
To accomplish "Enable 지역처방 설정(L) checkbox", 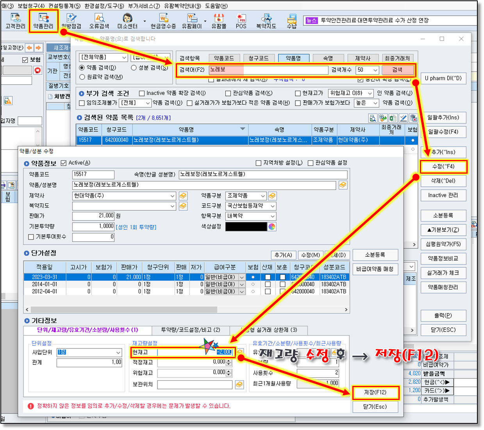I will (258, 163).
